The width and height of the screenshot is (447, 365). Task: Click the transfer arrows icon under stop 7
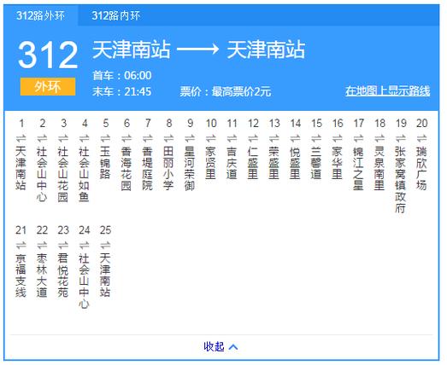pos(148,138)
